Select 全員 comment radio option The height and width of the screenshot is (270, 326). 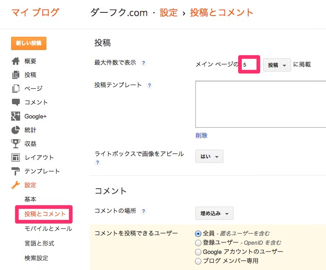198,234
